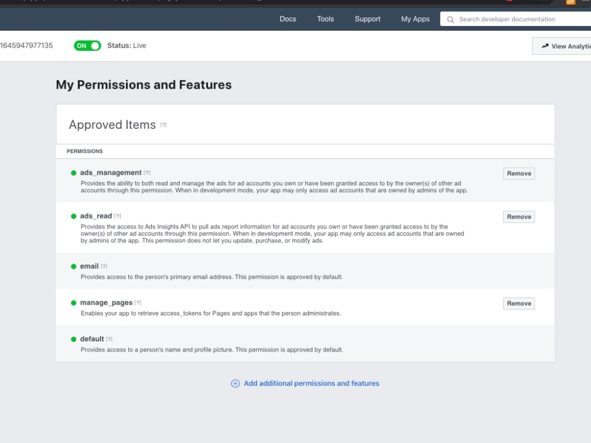This screenshot has width=591, height=443.
Task: Click the help icon next to ads_read
Action: click(x=118, y=216)
